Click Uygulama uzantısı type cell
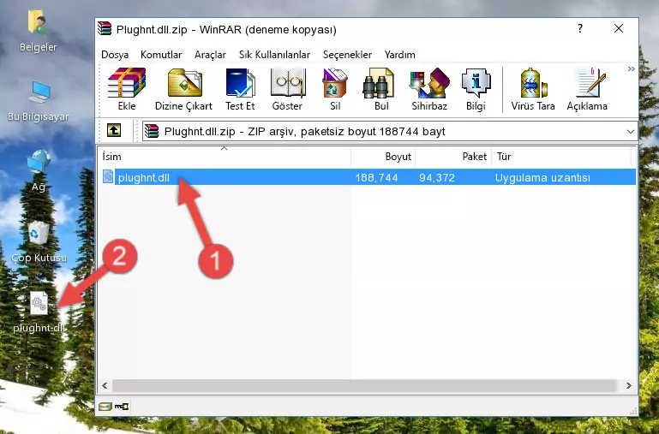 542,177
